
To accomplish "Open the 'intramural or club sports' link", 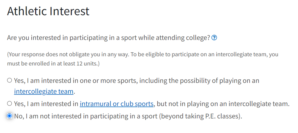I will 117,104.
